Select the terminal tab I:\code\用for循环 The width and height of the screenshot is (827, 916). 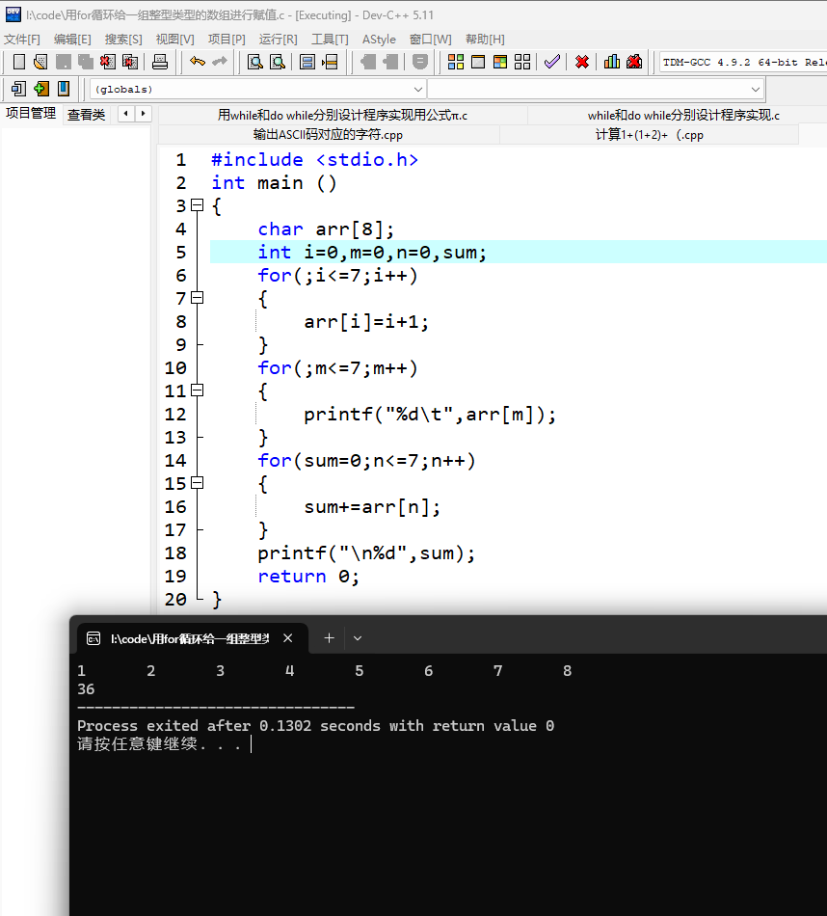(192, 638)
